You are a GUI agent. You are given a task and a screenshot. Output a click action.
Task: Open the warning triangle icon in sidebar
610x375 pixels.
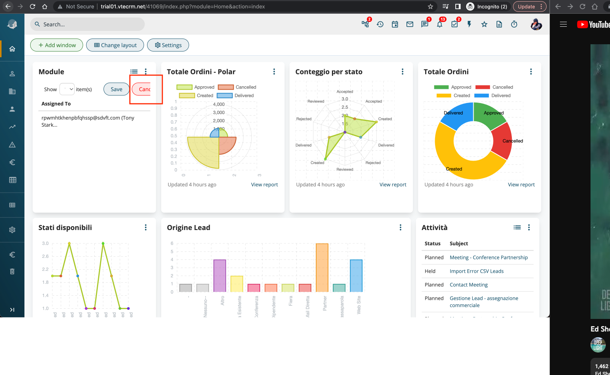[x=12, y=145]
